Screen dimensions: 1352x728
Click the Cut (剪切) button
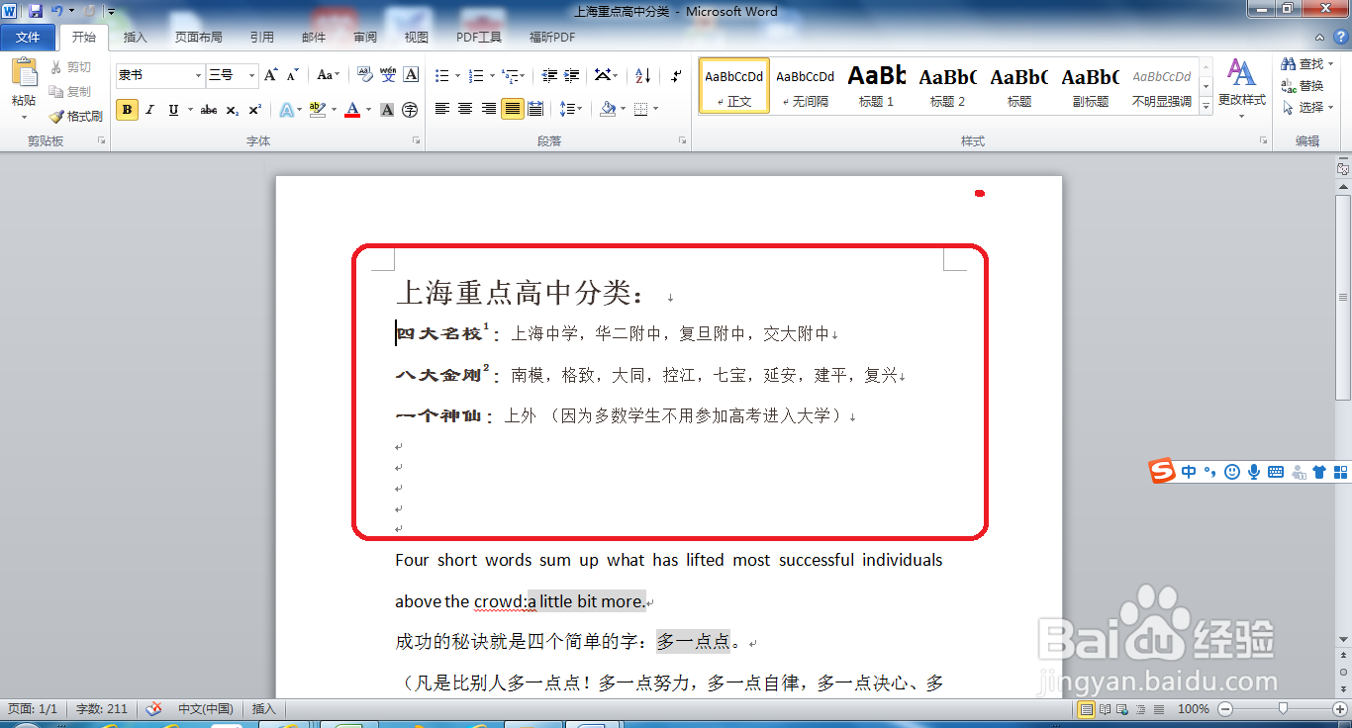pyautogui.click(x=71, y=67)
